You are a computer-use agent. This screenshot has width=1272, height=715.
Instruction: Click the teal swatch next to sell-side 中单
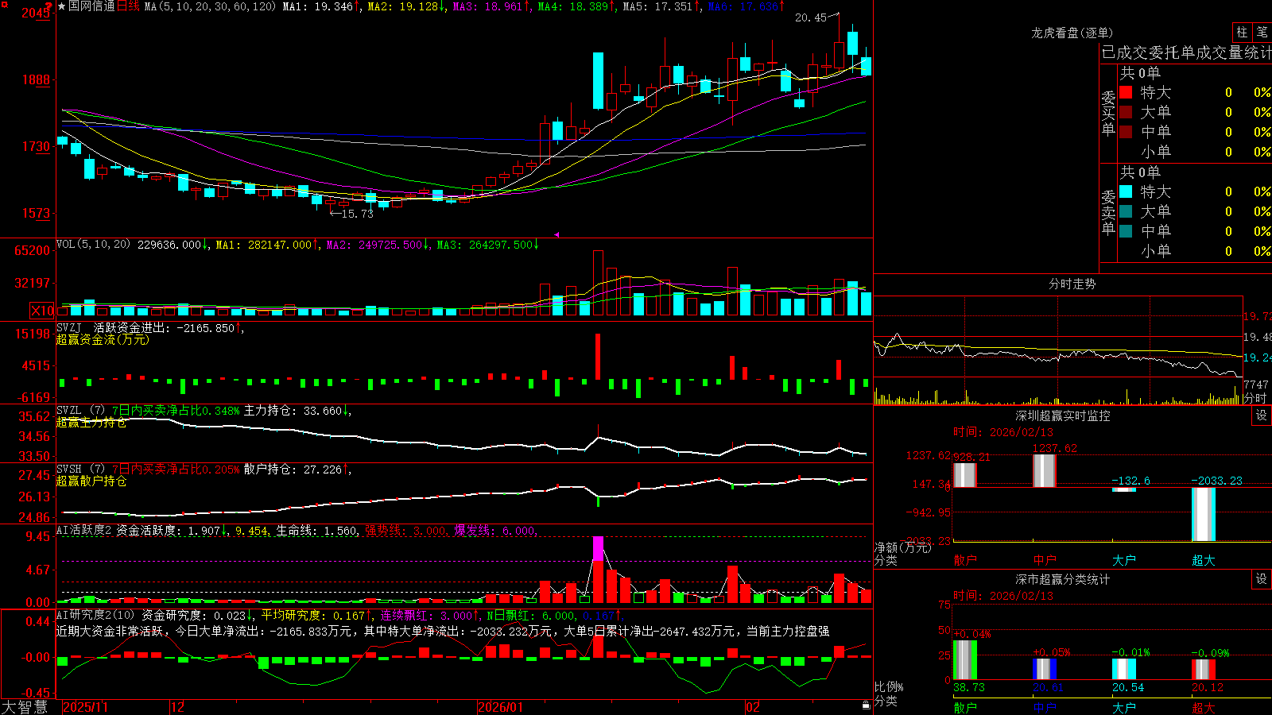1126,231
